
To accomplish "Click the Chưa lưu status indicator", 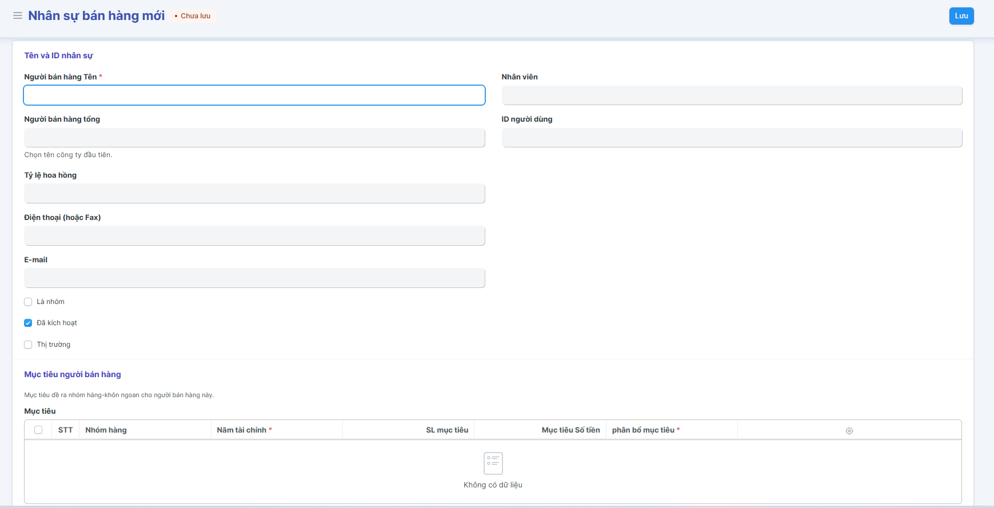I will click(193, 16).
